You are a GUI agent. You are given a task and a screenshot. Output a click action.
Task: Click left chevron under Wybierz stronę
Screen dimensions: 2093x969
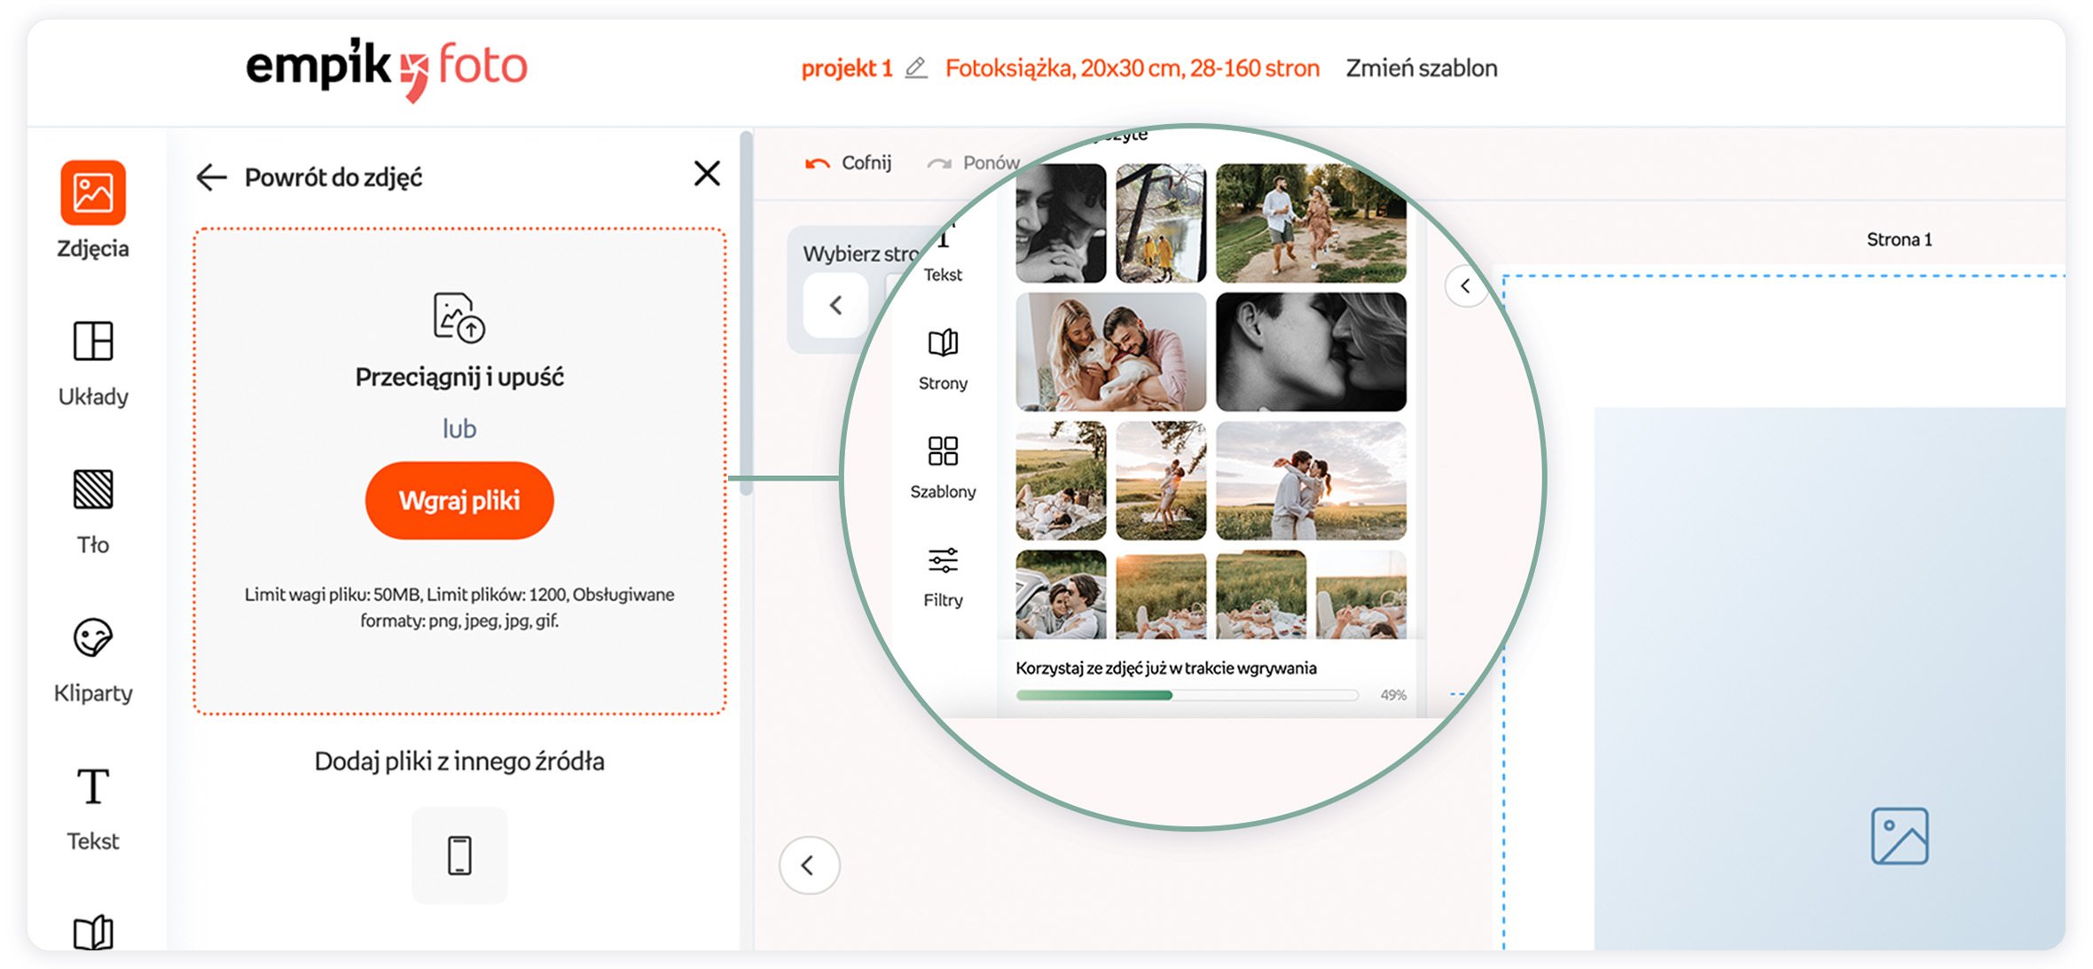pos(835,306)
